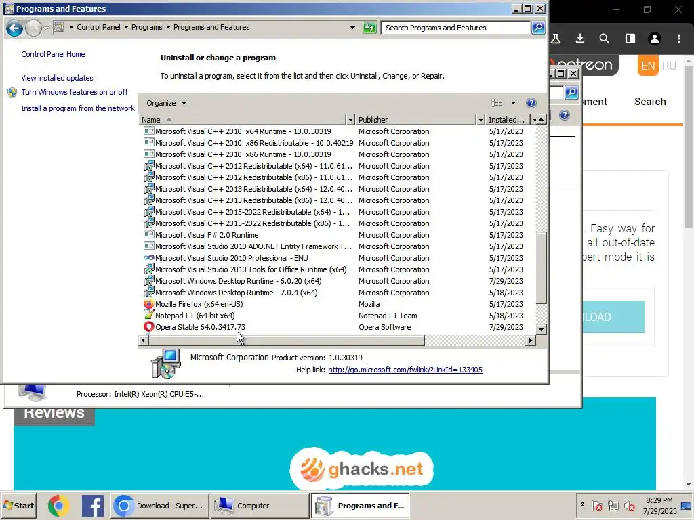
Task: Sort by the Installed On column header
Action: pyautogui.click(x=508, y=120)
